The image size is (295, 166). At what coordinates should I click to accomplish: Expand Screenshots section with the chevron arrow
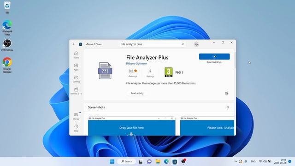click(x=228, y=107)
